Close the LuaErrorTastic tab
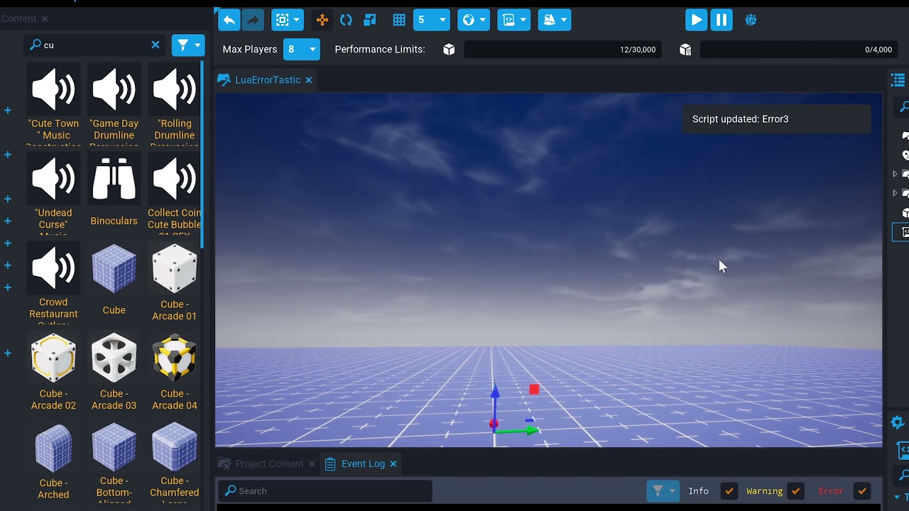Viewport: 909px width, 511px height. tap(309, 80)
